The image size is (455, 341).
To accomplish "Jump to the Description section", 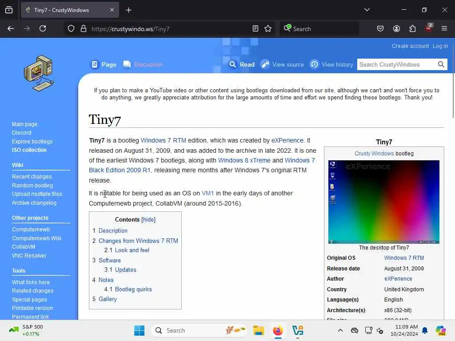I will click(x=113, y=230).
